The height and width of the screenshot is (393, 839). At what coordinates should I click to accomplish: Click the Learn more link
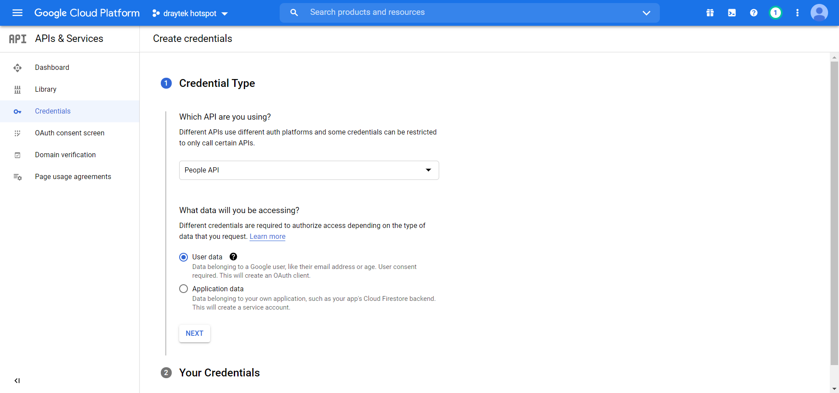[267, 236]
